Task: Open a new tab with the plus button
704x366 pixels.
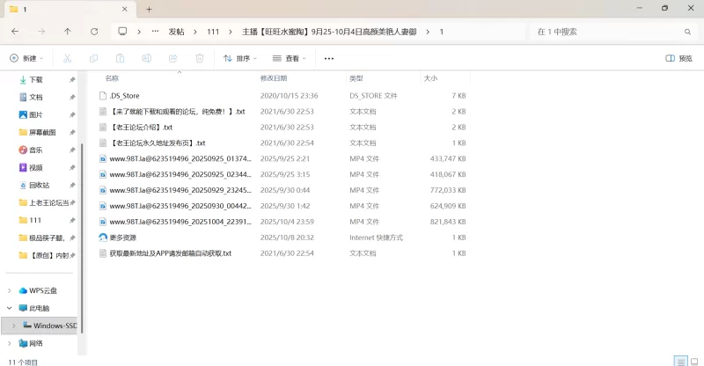Action: pyautogui.click(x=149, y=9)
